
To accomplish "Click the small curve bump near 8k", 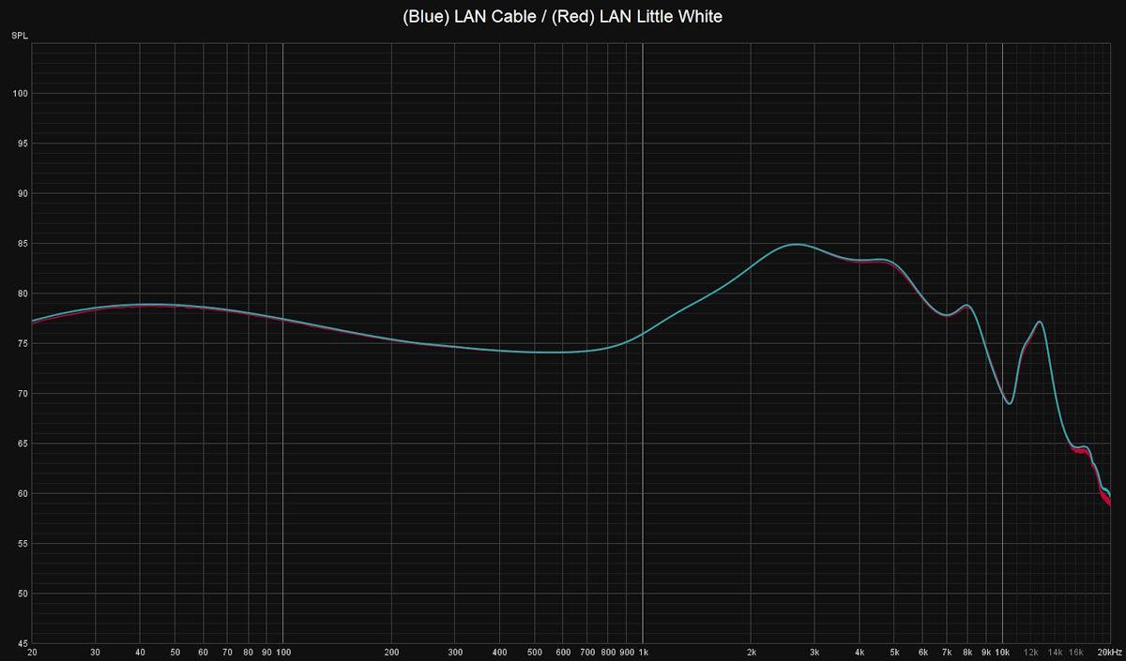I will point(966,306).
